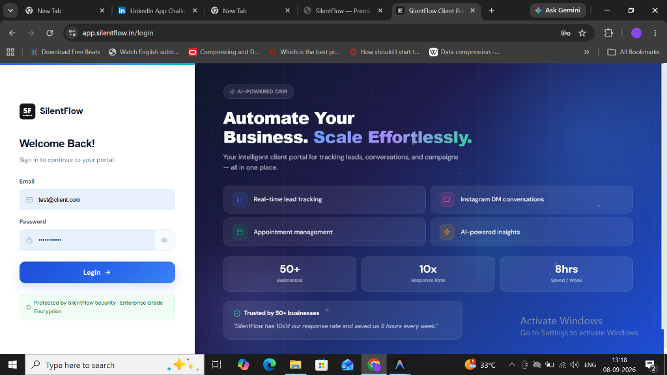Expand the hidden bookmarks chevron
667x375 pixels.
pyautogui.click(x=587, y=52)
